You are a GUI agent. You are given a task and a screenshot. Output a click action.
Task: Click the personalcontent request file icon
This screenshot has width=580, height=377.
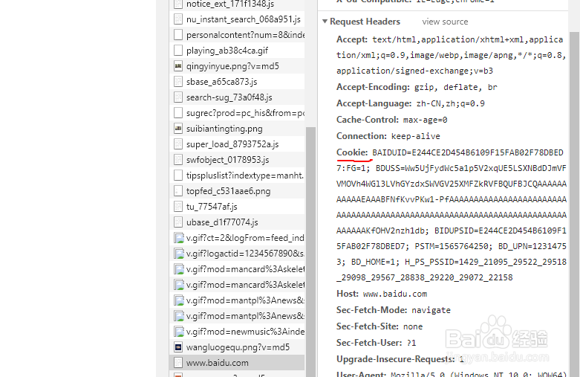pos(178,35)
